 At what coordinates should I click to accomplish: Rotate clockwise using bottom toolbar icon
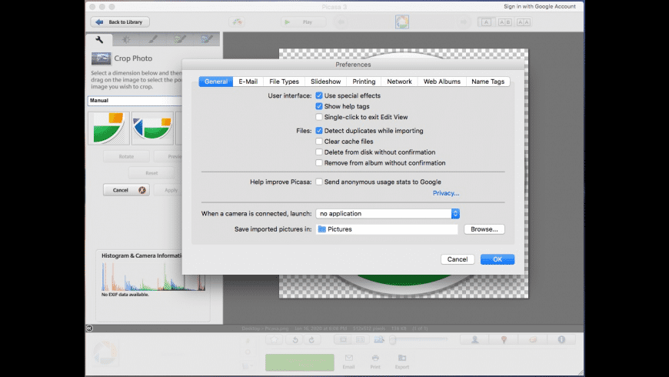(312, 340)
